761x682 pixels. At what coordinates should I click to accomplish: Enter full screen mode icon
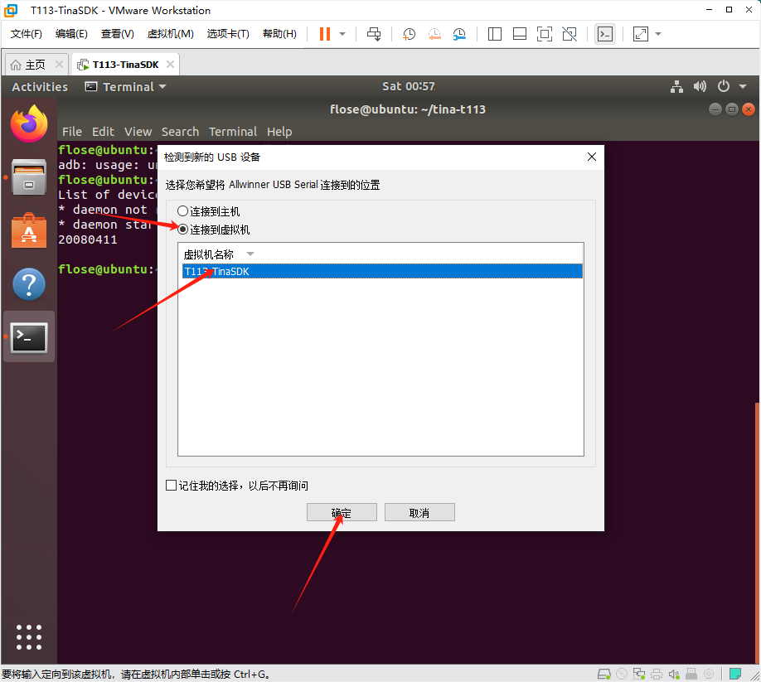click(x=545, y=34)
